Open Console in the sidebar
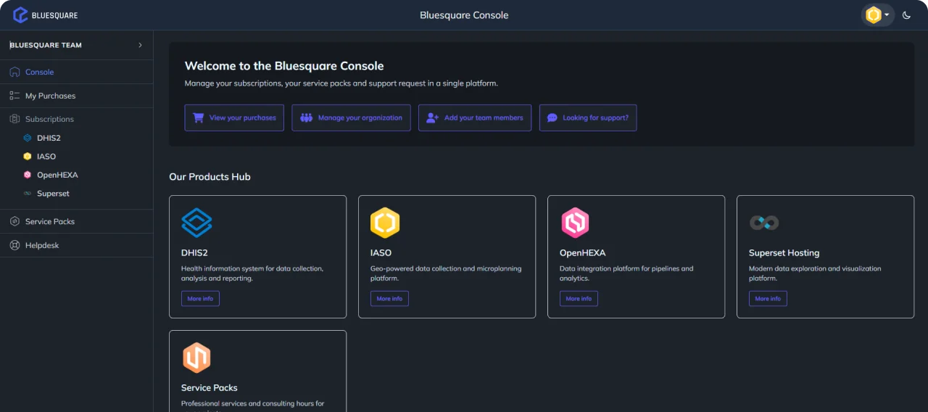The width and height of the screenshot is (928, 412). click(76, 72)
